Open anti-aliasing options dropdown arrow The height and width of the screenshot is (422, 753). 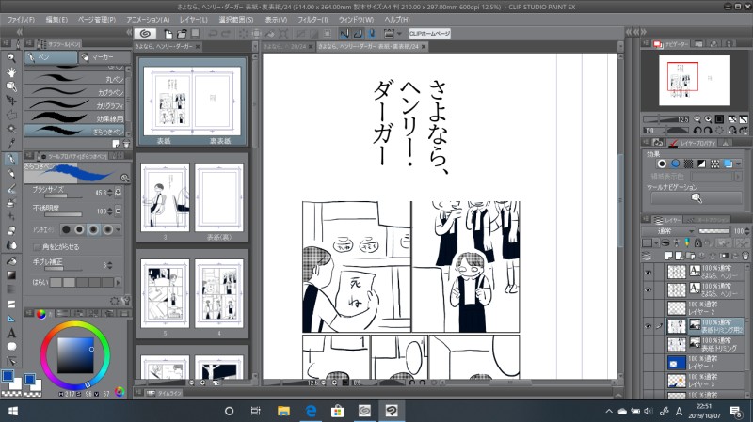tap(119, 229)
